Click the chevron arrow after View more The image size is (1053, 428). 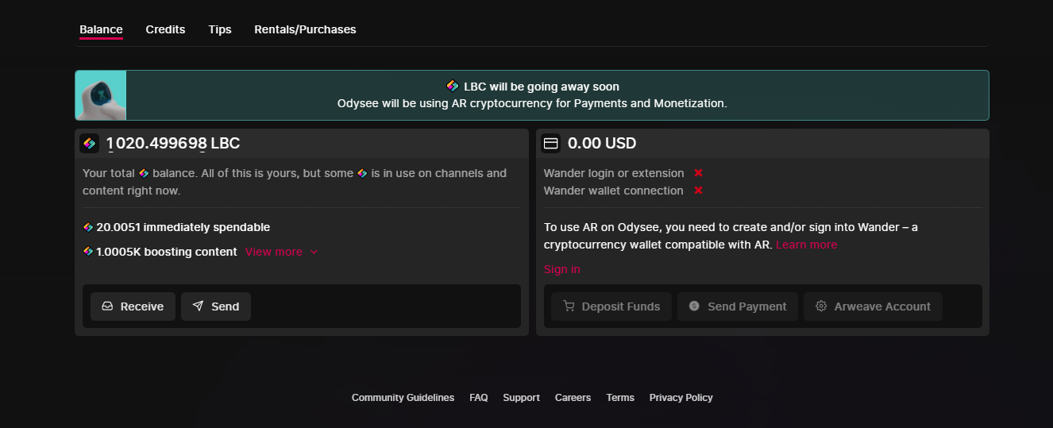tap(314, 252)
